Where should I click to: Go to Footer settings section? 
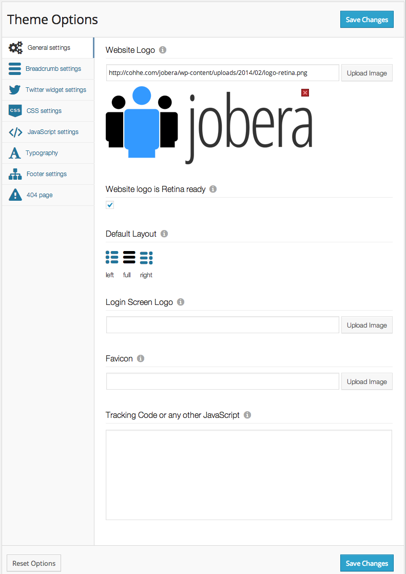coord(46,174)
